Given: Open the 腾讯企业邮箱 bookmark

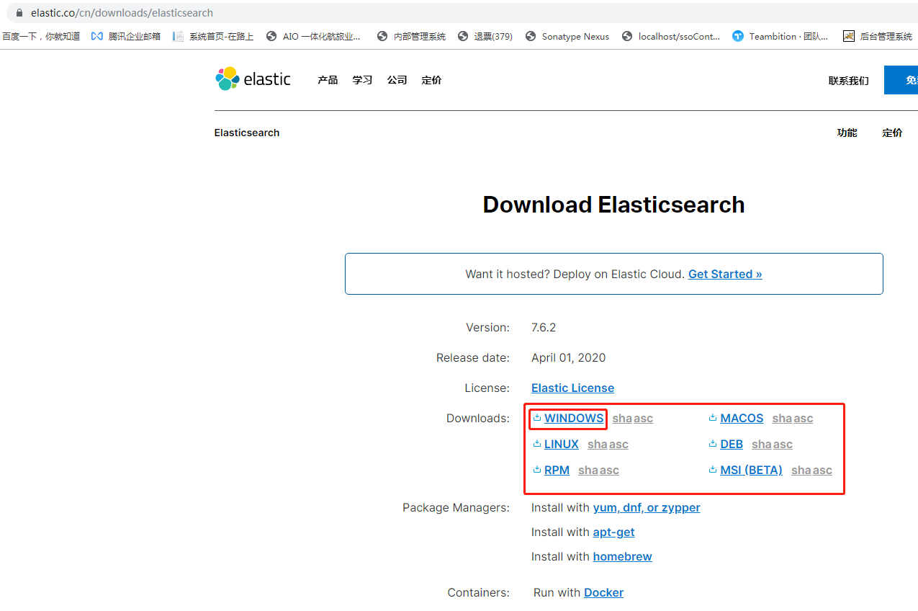Looking at the screenshot, I should click(126, 36).
